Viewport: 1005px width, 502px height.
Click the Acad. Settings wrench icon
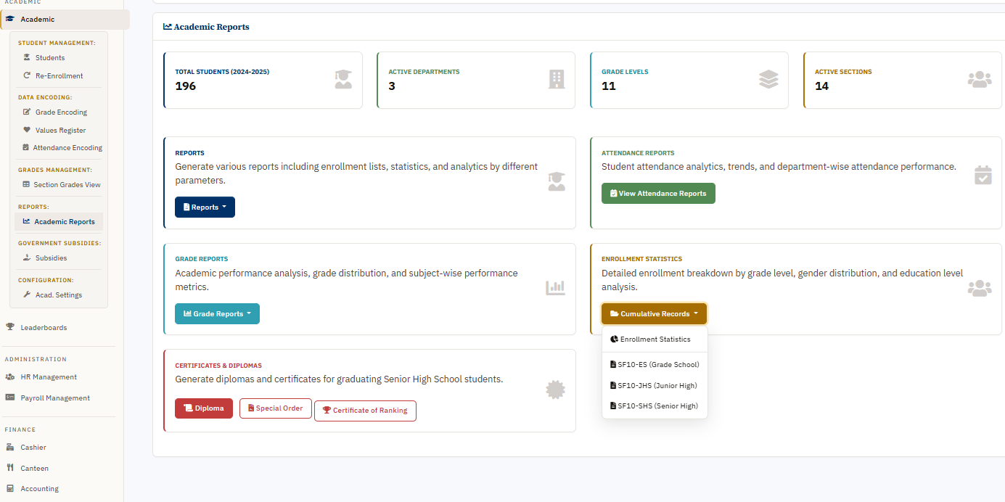pos(27,295)
